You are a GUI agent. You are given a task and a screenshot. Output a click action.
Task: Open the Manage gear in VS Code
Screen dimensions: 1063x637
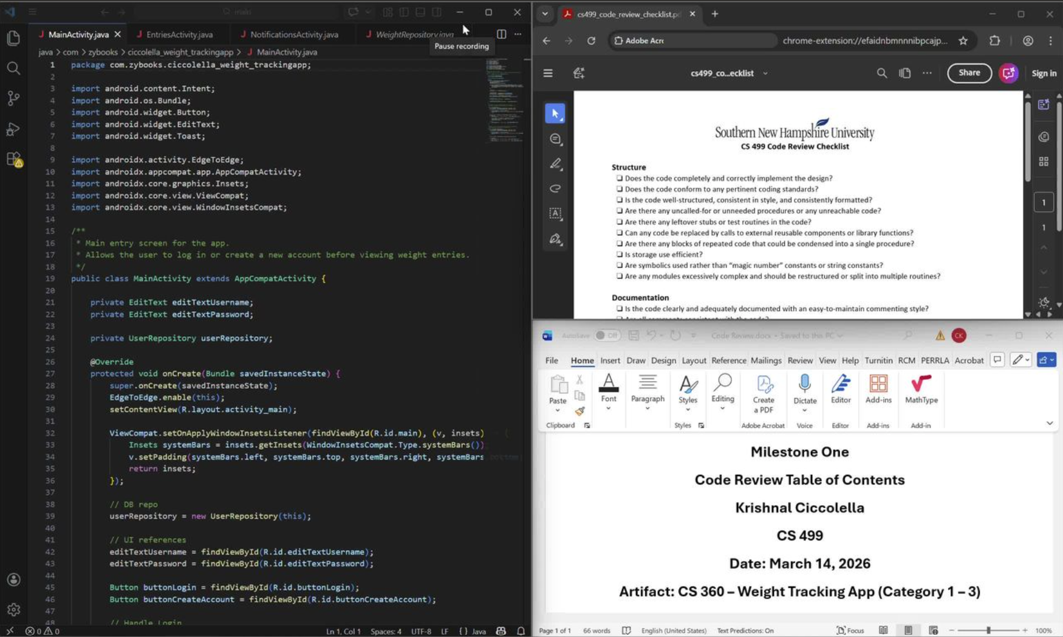click(13, 609)
